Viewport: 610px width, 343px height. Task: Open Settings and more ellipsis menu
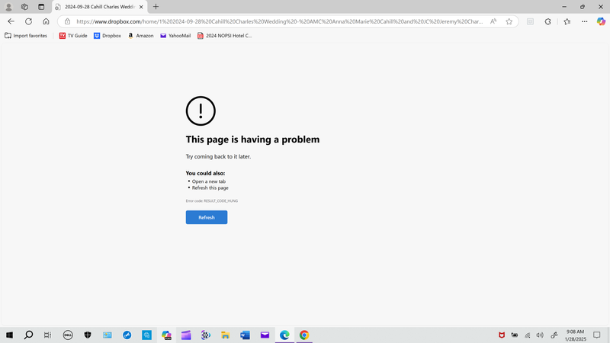584,21
